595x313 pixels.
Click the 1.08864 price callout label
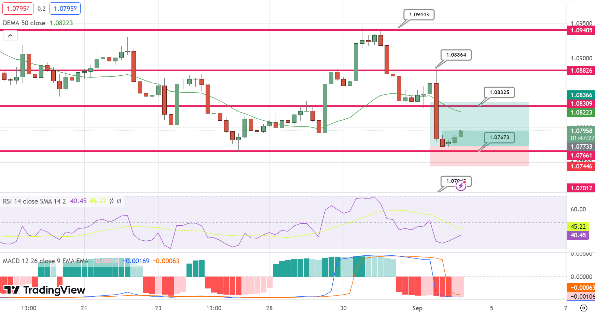[x=456, y=55]
